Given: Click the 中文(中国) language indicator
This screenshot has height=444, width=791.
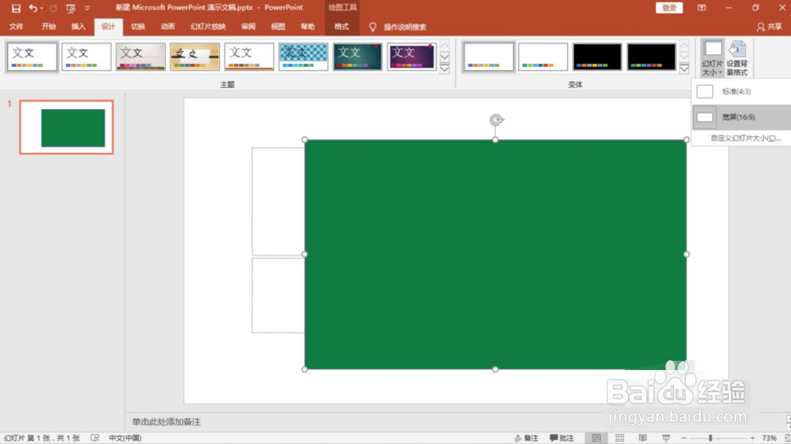Looking at the screenshot, I should pos(125,438).
